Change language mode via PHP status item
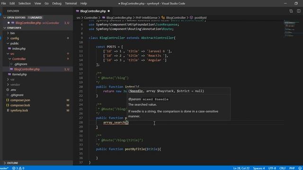 click(x=292, y=168)
